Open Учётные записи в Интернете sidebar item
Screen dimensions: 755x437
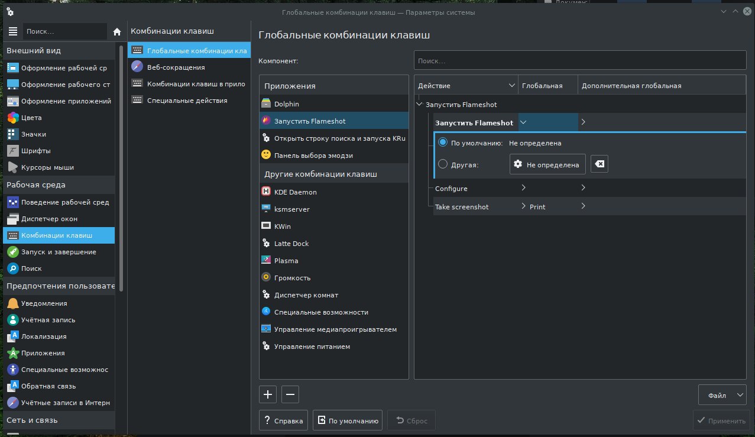point(59,403)
